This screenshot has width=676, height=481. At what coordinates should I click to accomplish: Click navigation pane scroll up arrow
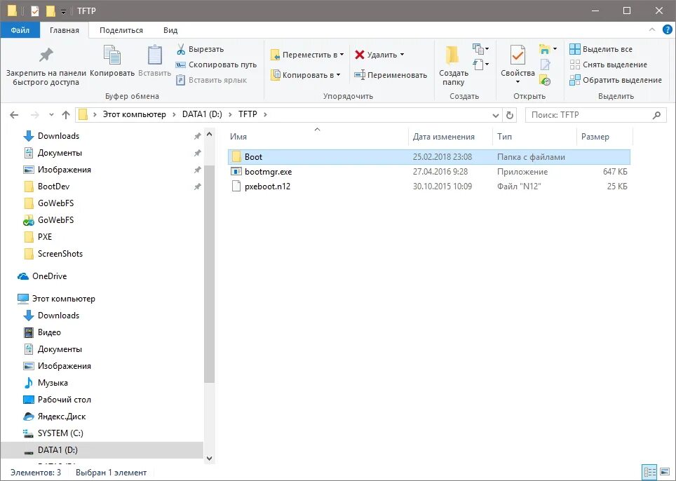(x=210, y=134)
